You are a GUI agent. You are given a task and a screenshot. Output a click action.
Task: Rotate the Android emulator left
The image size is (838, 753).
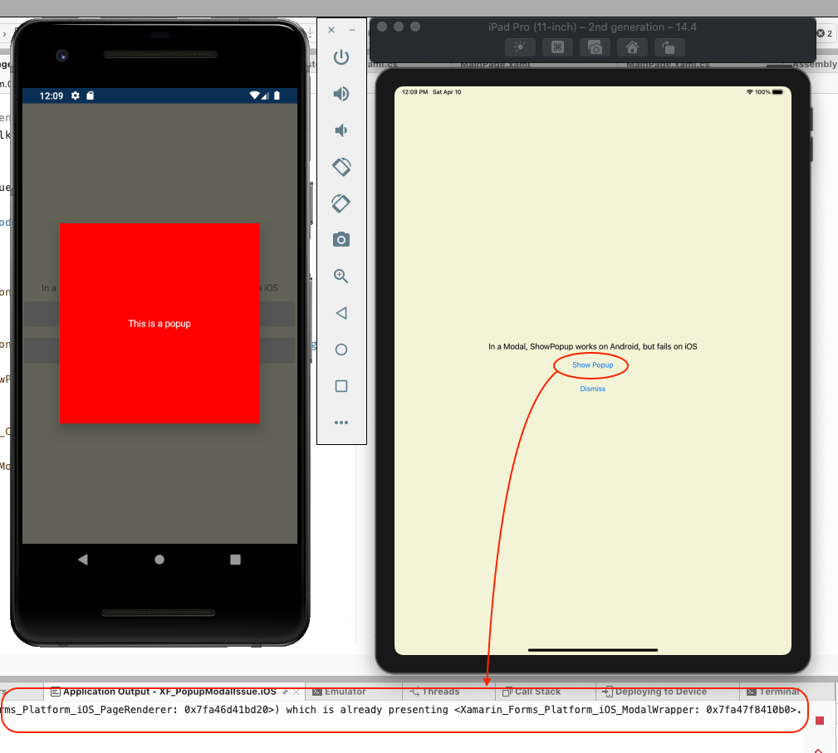click(x=341, y=167)
